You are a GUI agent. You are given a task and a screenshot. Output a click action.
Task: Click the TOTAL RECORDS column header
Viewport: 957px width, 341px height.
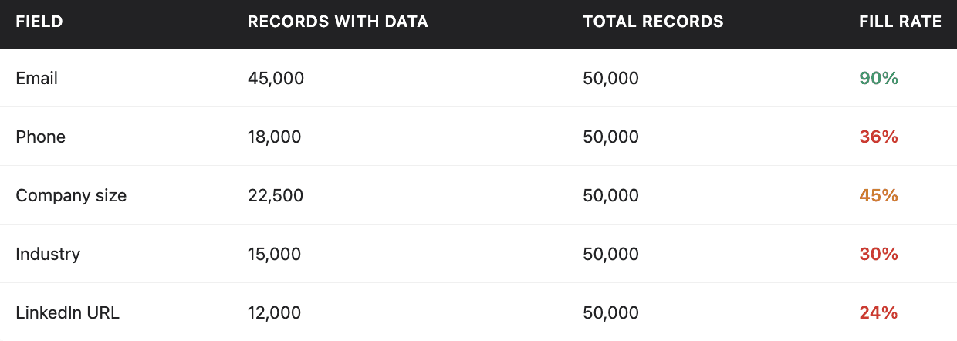[654, 22]
